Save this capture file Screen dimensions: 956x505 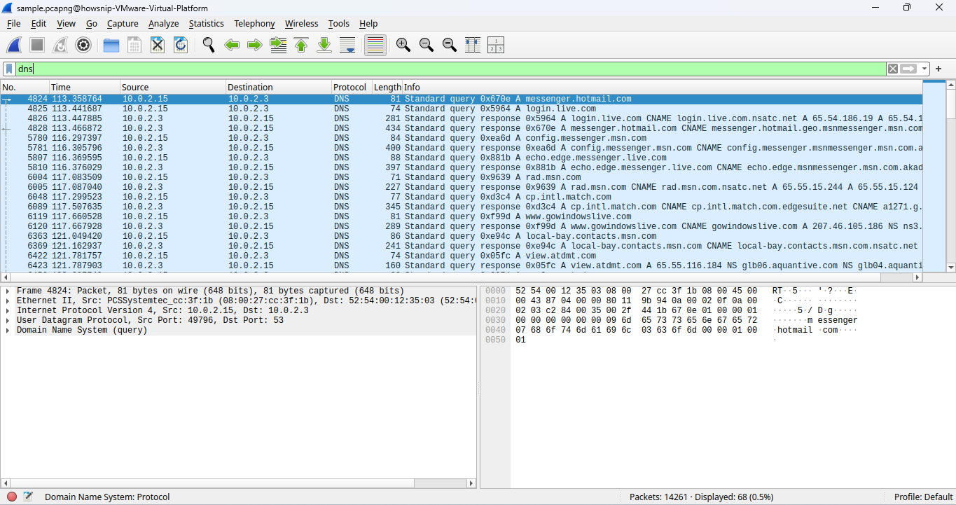click(x=134, y=45)
